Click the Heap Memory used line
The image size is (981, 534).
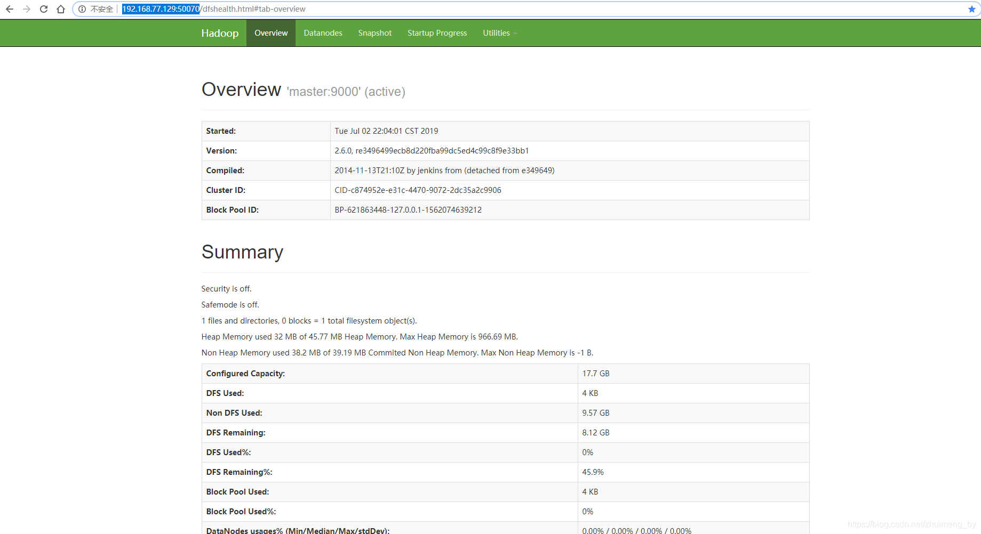[x=360, y=337]
